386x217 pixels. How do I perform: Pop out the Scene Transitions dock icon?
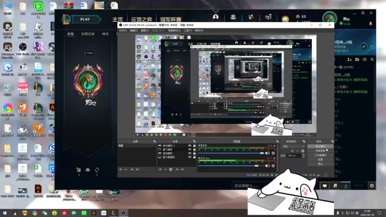[304, 141]
